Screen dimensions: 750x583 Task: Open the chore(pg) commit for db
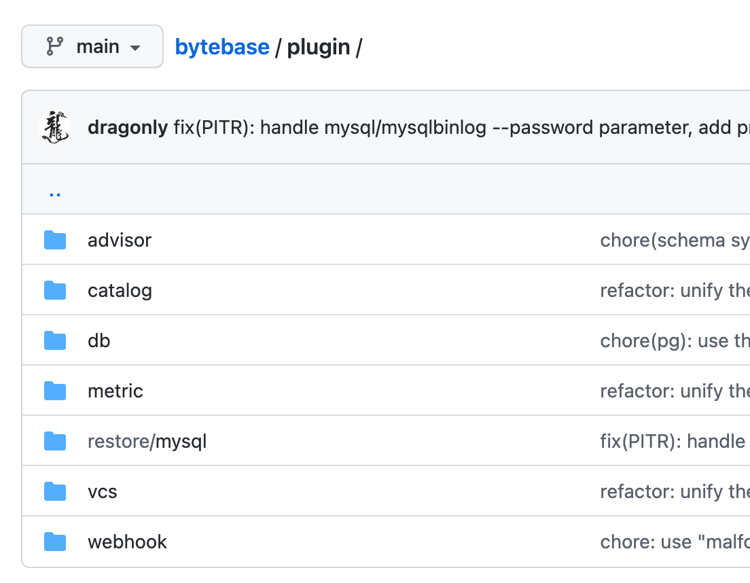674,340
